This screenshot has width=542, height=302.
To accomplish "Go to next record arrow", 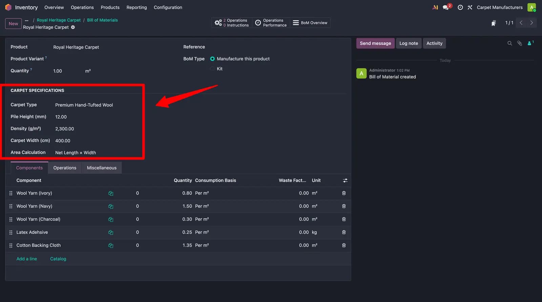I will [531, 23].
